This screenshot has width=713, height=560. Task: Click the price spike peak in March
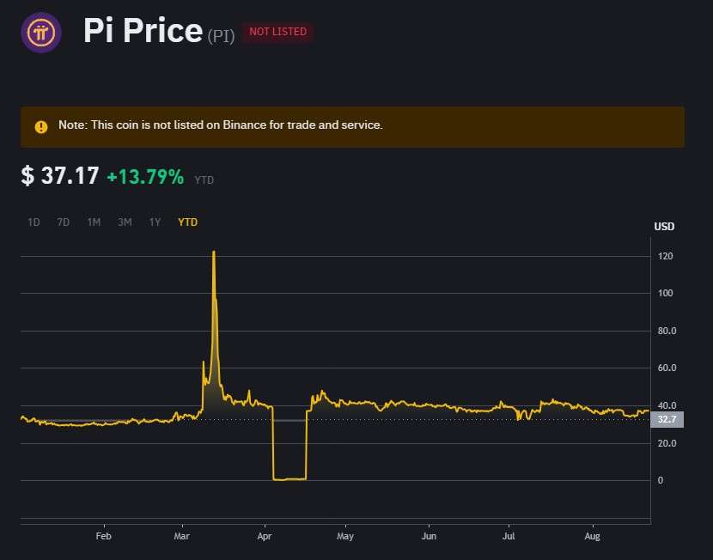pos(214,252)
